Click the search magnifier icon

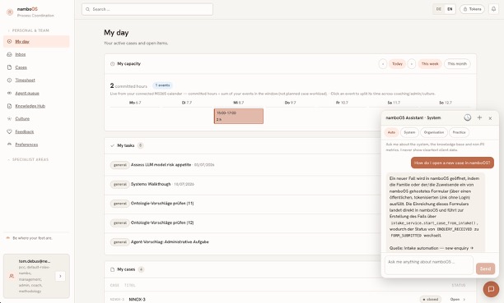point(88,9)
